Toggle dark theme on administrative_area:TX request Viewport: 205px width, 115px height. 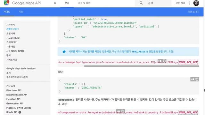(x=160, y=61)
